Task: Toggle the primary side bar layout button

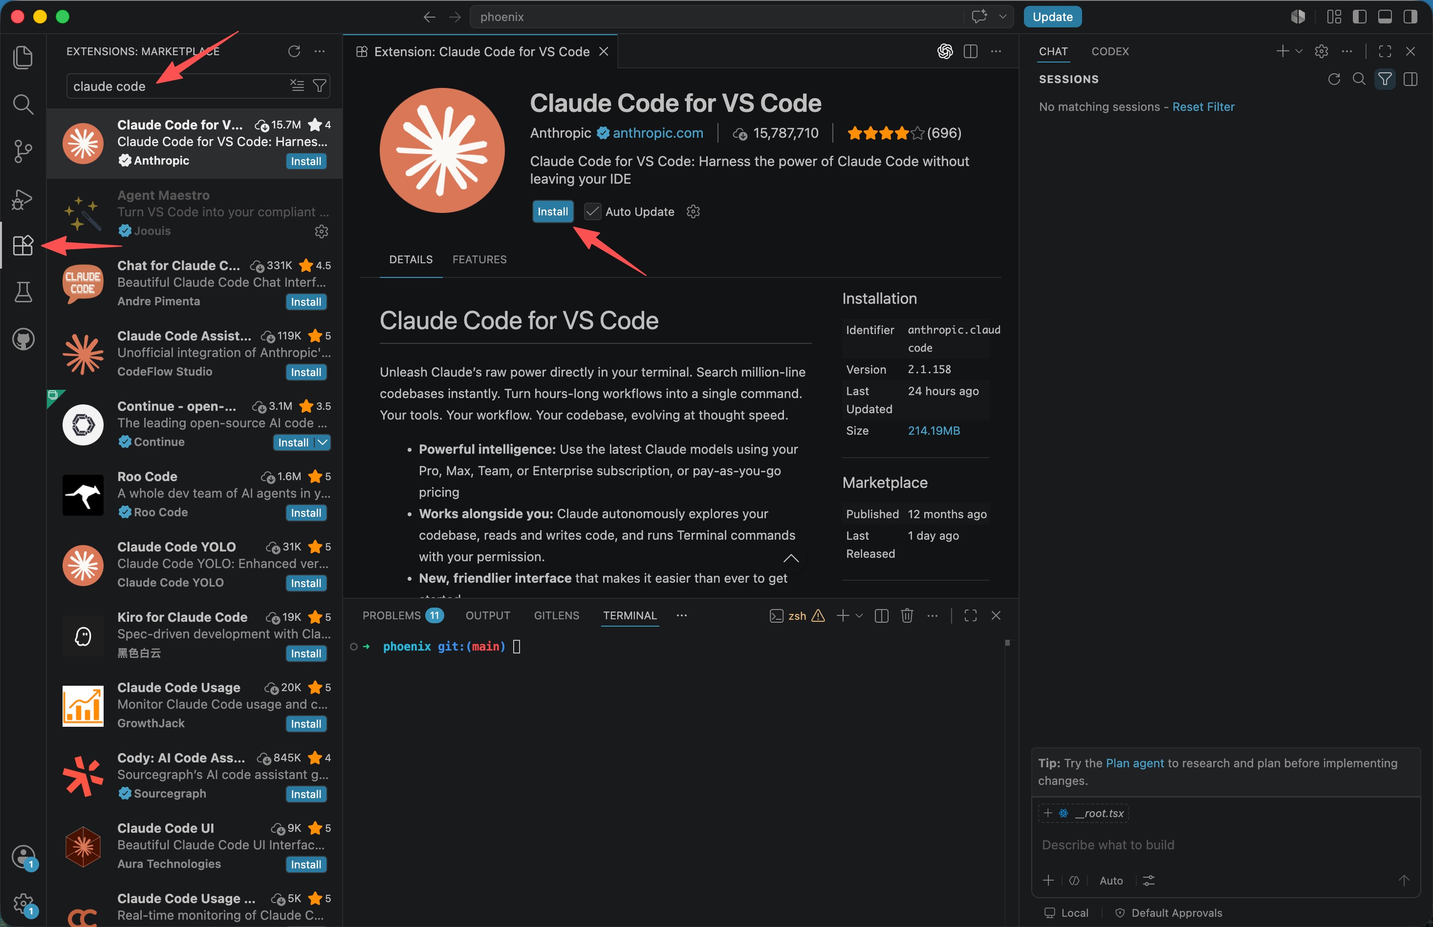Action: 1360,17
